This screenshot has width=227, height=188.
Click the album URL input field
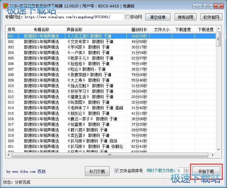[74, 17]
